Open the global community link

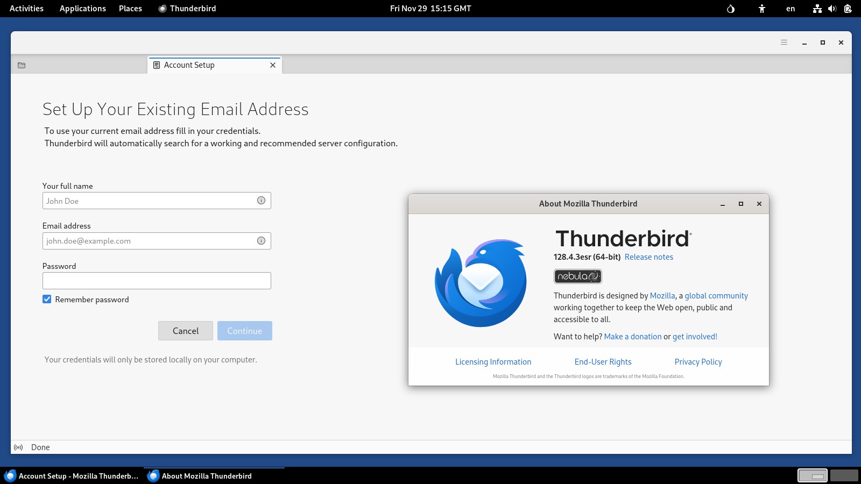716,296
